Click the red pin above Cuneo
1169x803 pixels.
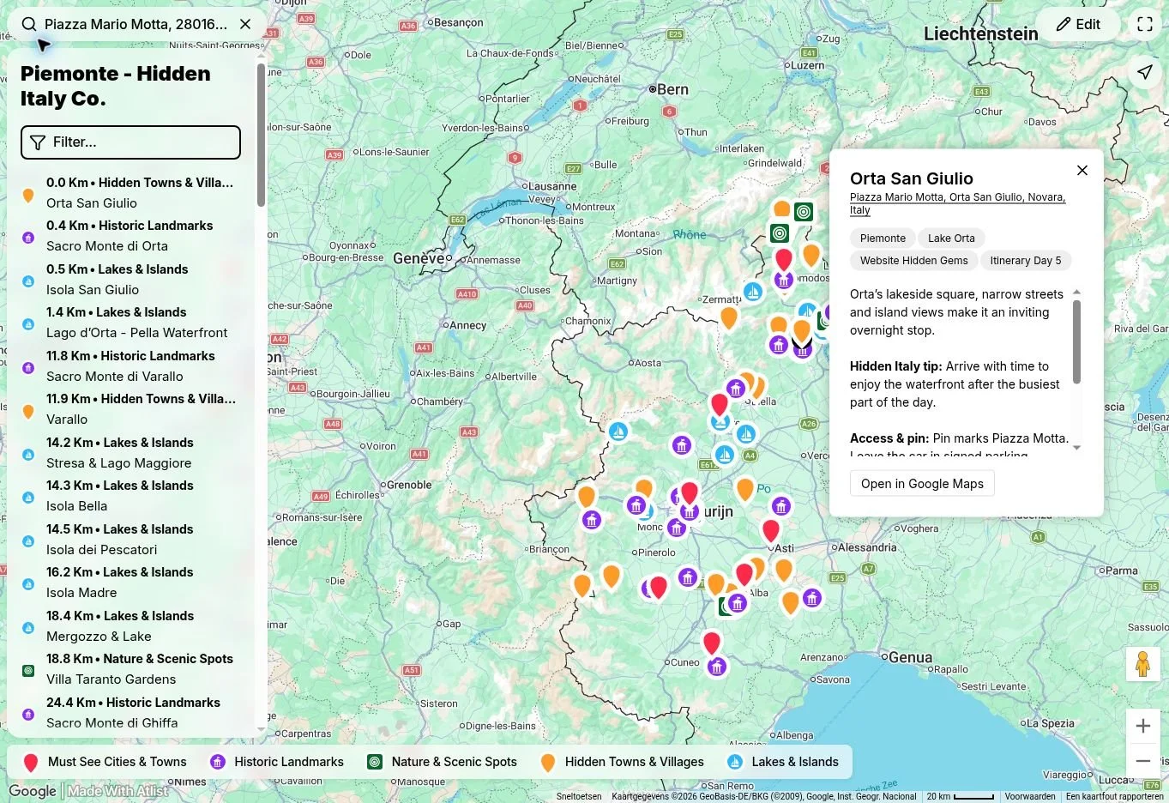click(x=711, y=642)
